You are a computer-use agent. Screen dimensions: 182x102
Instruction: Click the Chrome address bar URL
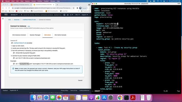tap(43, 8)
